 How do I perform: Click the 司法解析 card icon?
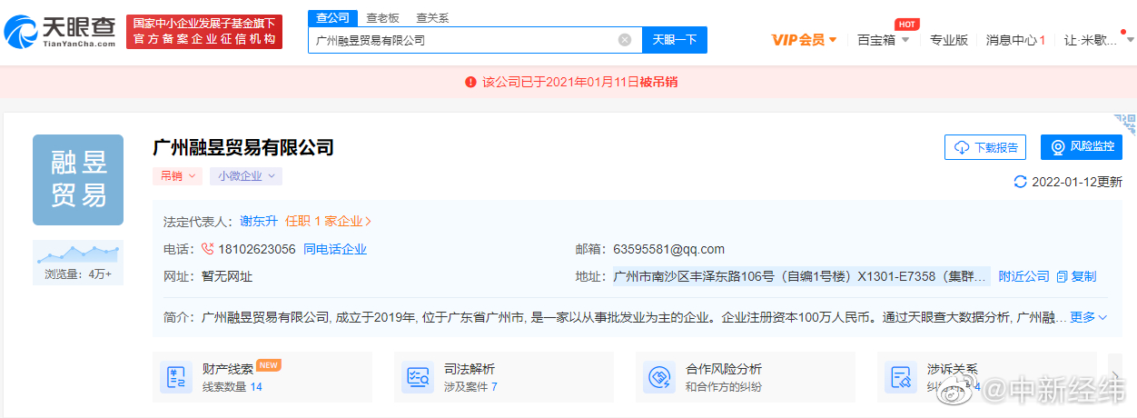coord(419,377)
